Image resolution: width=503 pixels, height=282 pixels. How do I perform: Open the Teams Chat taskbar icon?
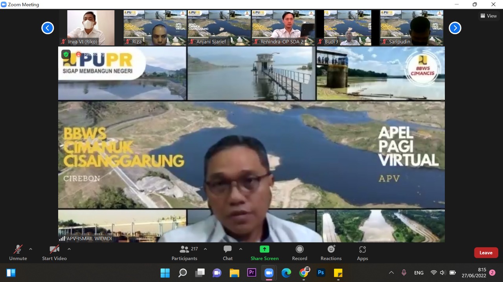coord(217,273)
